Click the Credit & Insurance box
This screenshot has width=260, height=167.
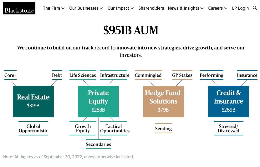point(229,102)
